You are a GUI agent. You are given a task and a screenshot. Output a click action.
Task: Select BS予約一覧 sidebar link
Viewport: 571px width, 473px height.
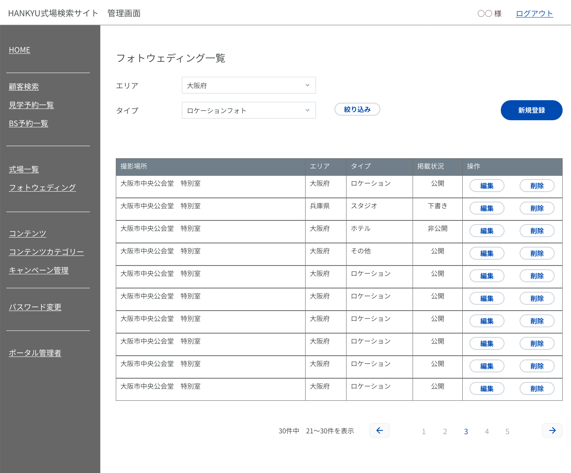pyautogui.click(x=28, y=124)
